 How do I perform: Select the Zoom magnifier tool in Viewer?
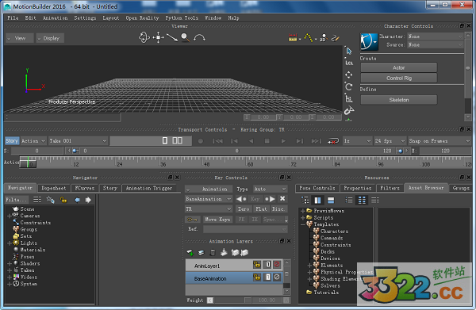(185, 37)
